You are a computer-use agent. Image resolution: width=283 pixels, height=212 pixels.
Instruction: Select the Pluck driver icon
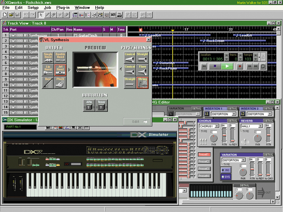point(60,83)
